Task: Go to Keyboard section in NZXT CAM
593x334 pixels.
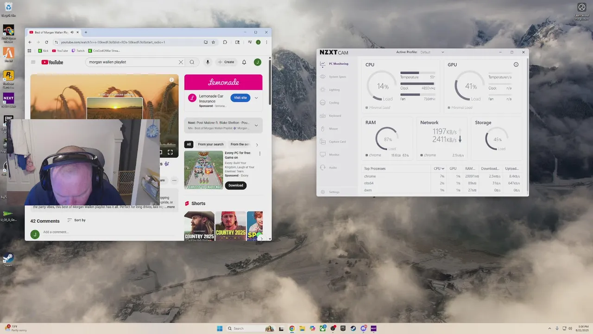Action: pyautogui.click(x=331, y=116)
